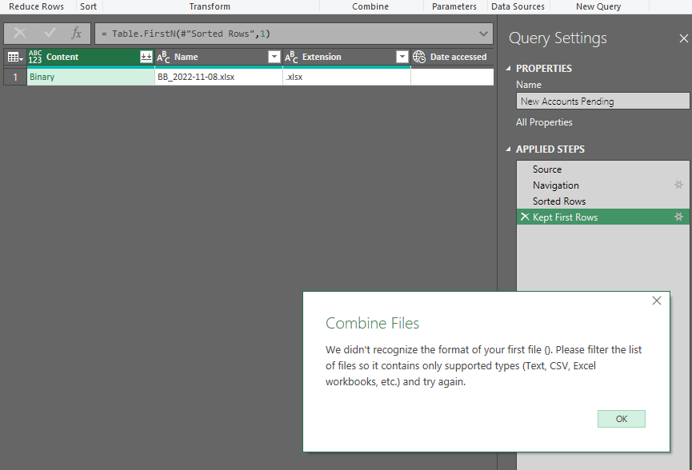
Task: Open the table corner menu icon
Action: 15,57
